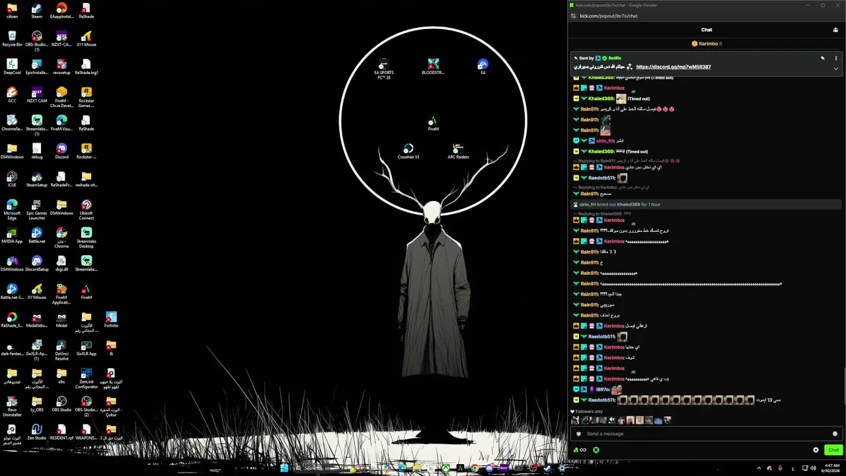Select the OBS Studio desktop icon
The image size is (846, 476).
click(61, 404)
